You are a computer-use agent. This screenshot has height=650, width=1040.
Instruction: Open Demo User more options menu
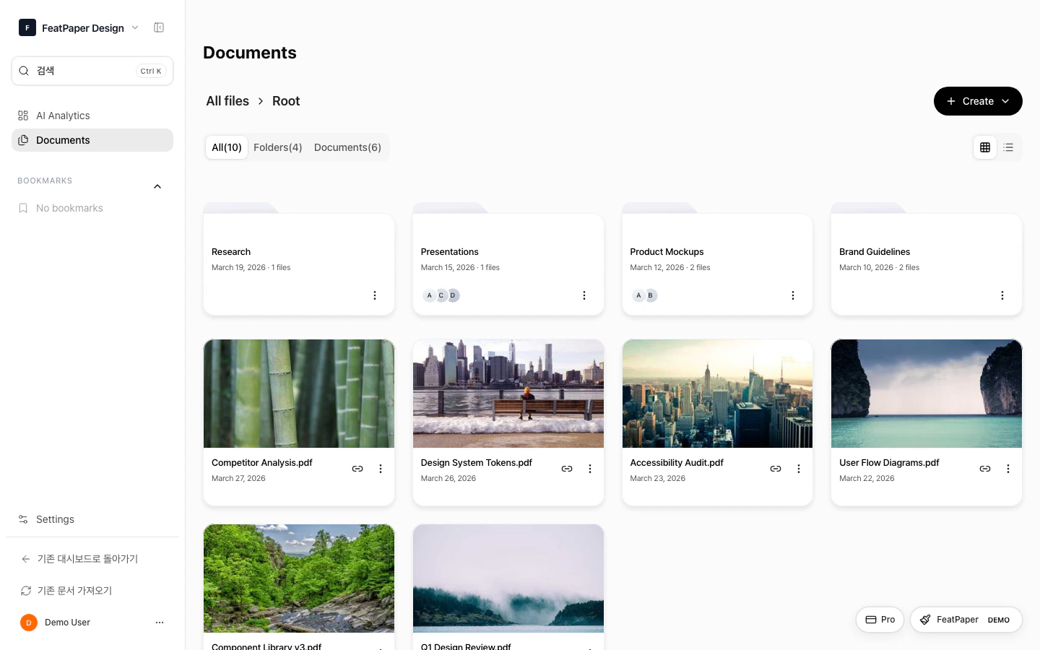pyautogui.click(x=160, y=623)
